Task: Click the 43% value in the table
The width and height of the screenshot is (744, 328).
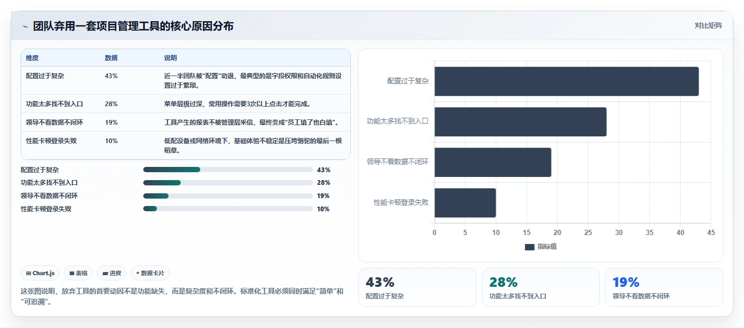Action: (x=111, y=76)
